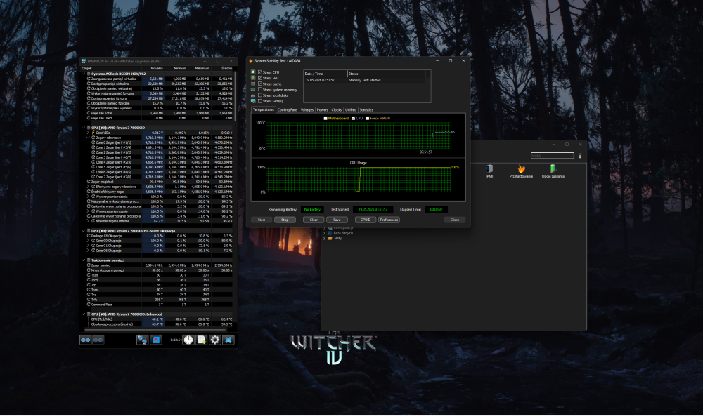703x419 pixels.
Task: Toggle the Motherboard temperature graph checkbox
Action: coord(325,118)
